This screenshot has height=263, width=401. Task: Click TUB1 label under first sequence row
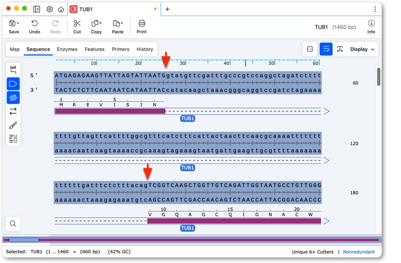[188, 118]
